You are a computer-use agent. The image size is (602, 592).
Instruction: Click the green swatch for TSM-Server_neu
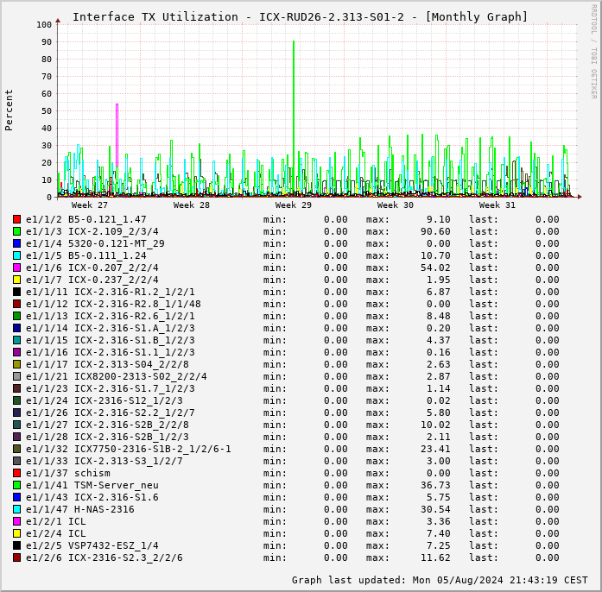click(16, 485)
